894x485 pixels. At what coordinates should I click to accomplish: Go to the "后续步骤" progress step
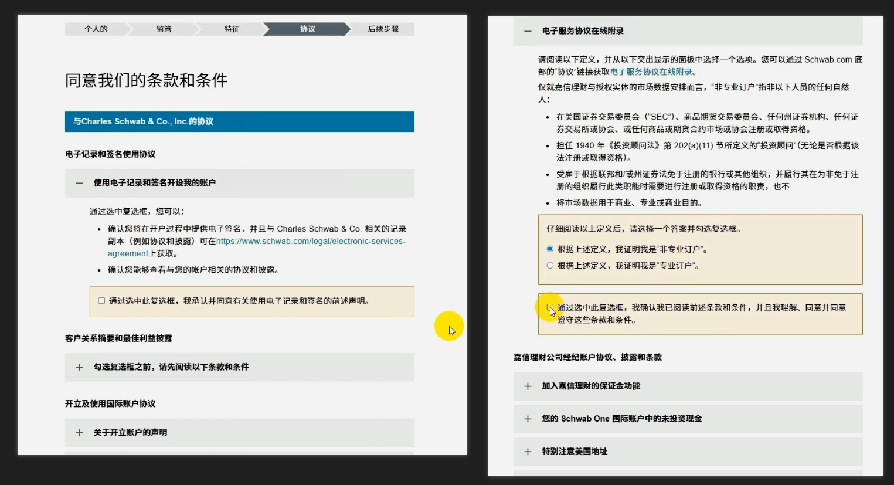tap(383, 29)
